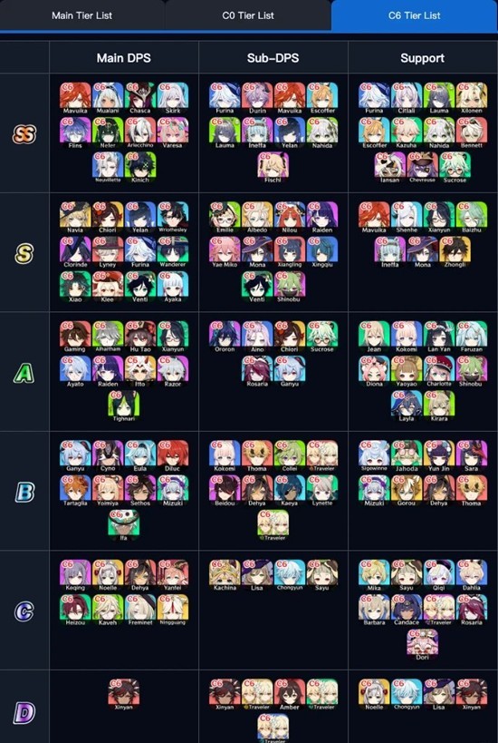The height and width of the screenshot is (743, 498).
Task: Open Amber in D Sub-DPS
Action: tap(290, 694)
